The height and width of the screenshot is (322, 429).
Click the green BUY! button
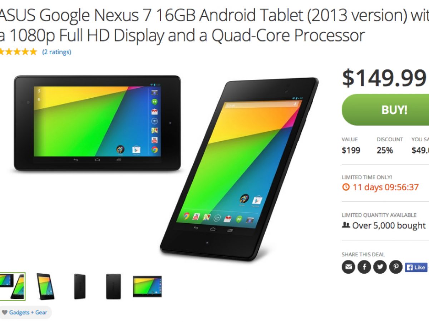[x=385, y=109]
